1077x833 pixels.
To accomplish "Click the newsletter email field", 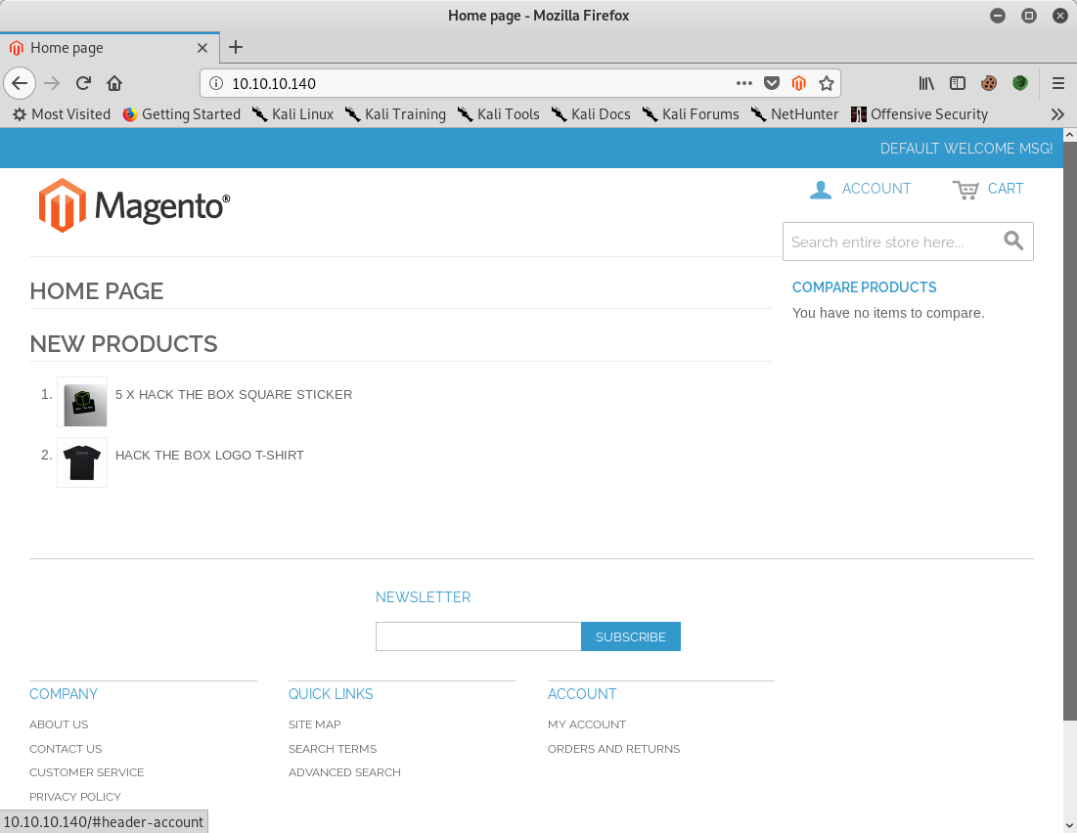I will [478, 636].
